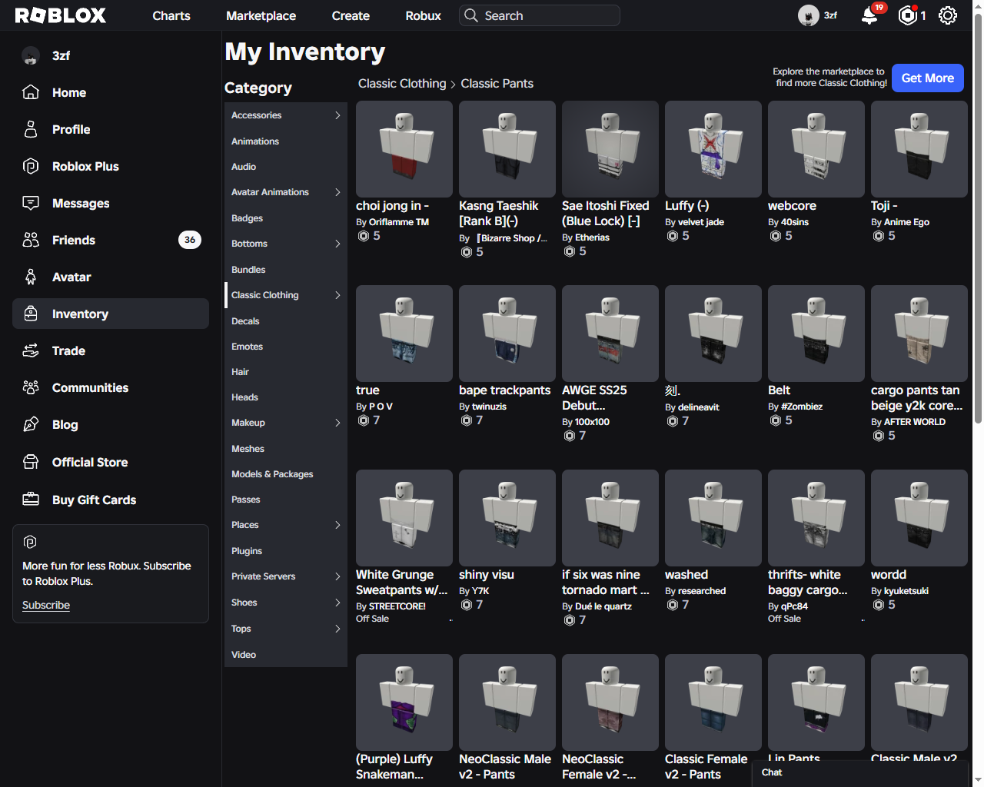Open the notifications bell icon

pyautogui.click(x=869, y=15)
